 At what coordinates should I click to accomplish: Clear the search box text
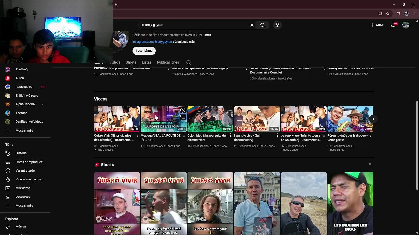(252, 25)
